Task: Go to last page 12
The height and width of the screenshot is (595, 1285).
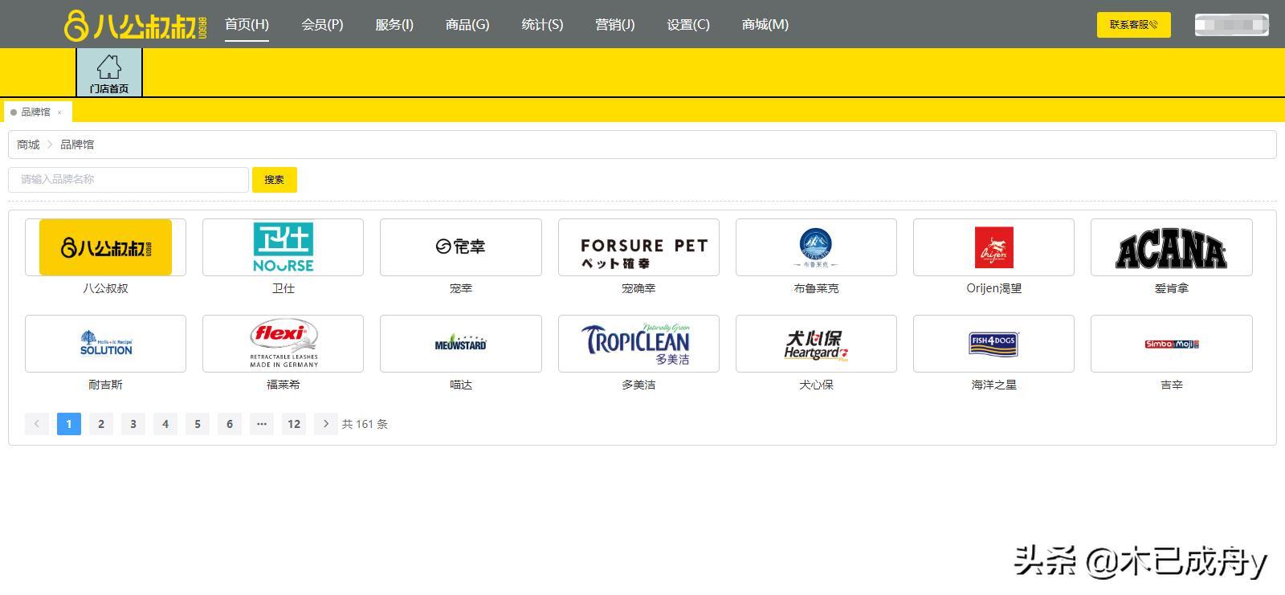Action: click(294, 424)
